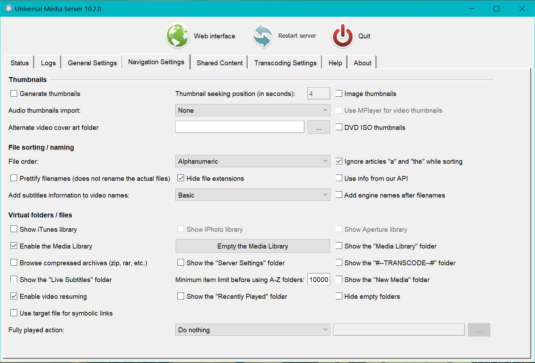Click the Restart server arrows icon
The image size is (535, 363).
coord(263,36)
